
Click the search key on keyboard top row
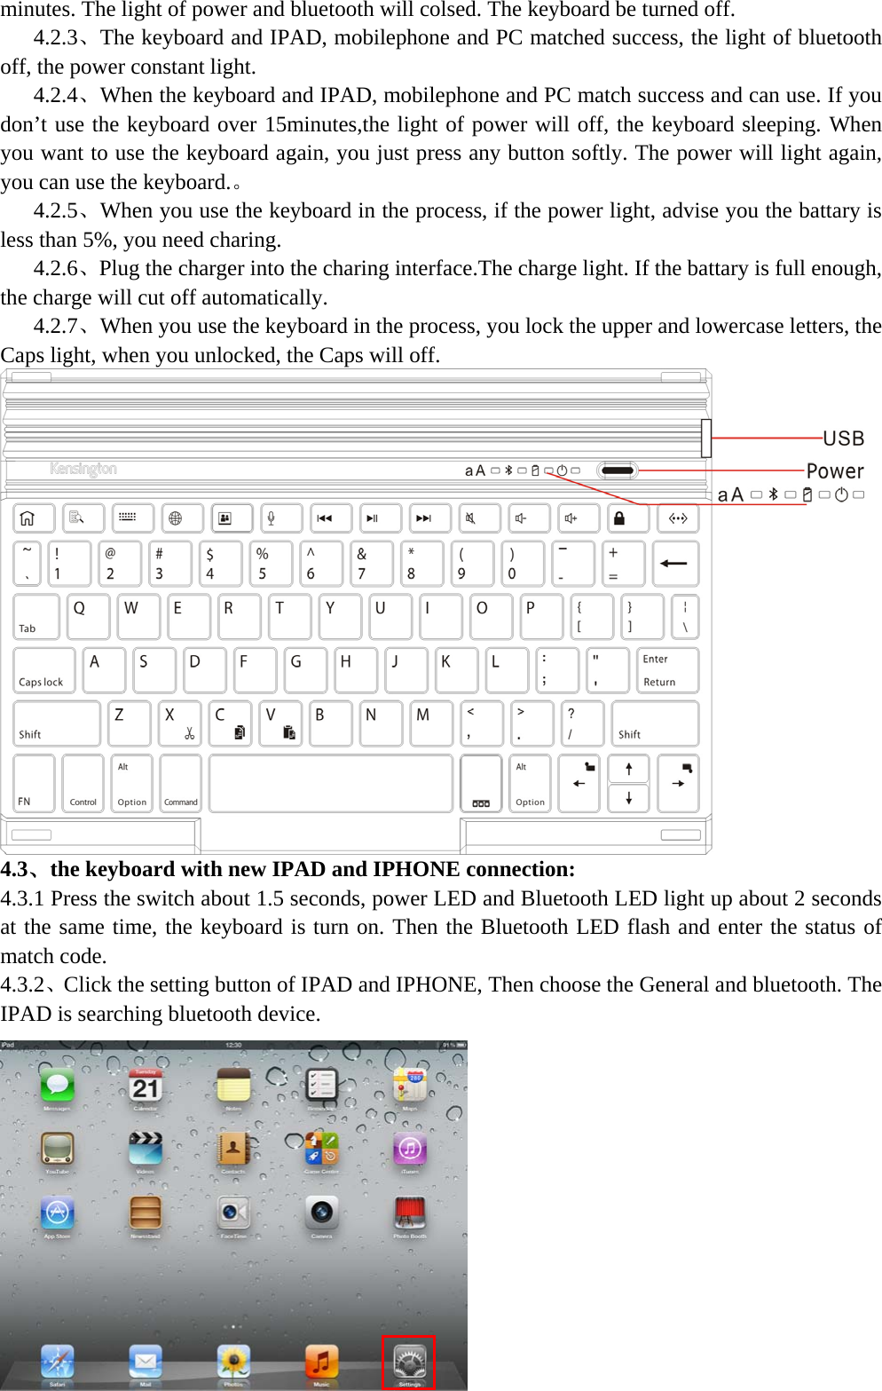pyautogui.click(x=83, y=518)
